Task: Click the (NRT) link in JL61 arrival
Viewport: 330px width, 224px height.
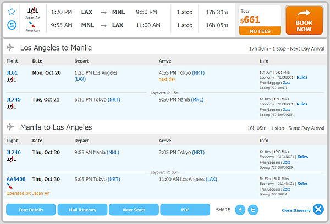Action: (x=199, y=72)
